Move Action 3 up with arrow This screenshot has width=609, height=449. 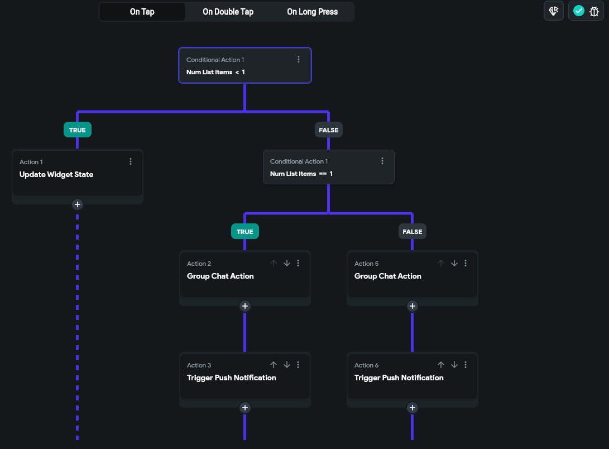coord(274,365)
